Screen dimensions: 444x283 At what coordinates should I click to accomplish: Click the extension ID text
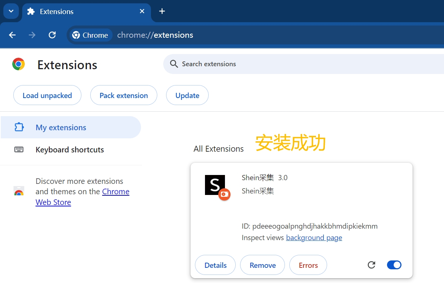[x=310, y=226]
